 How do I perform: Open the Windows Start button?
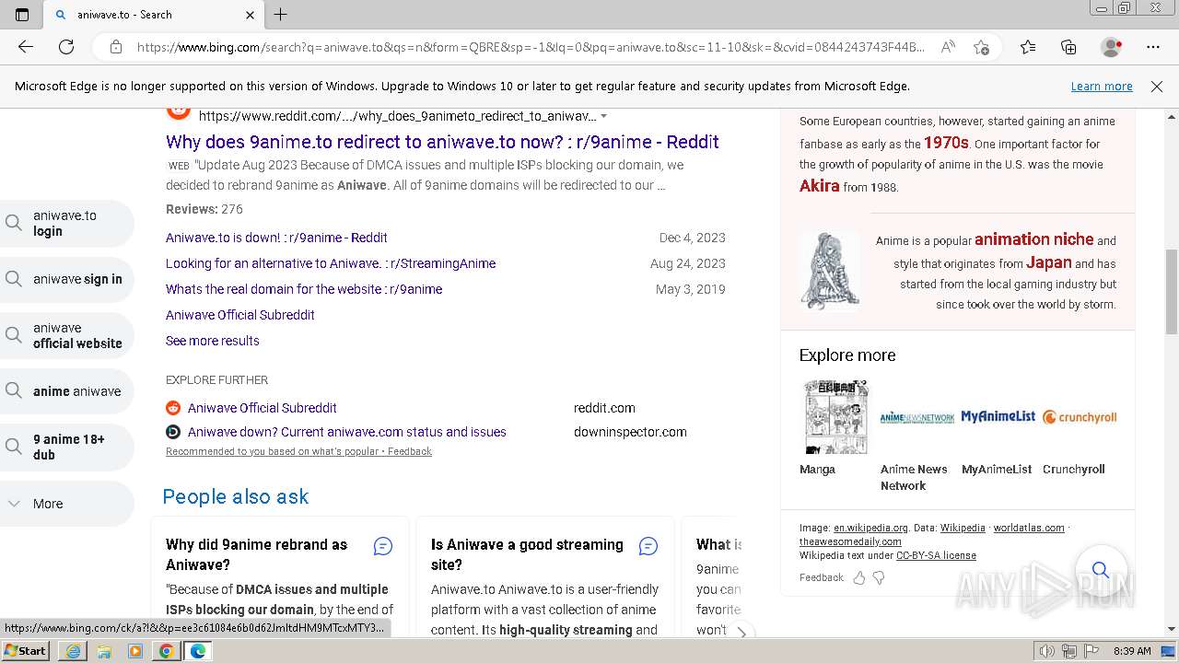26,651
